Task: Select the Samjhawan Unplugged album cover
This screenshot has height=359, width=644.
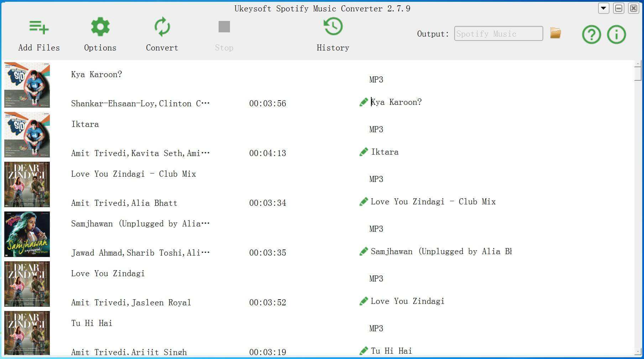Action: [x=27, y=234]
